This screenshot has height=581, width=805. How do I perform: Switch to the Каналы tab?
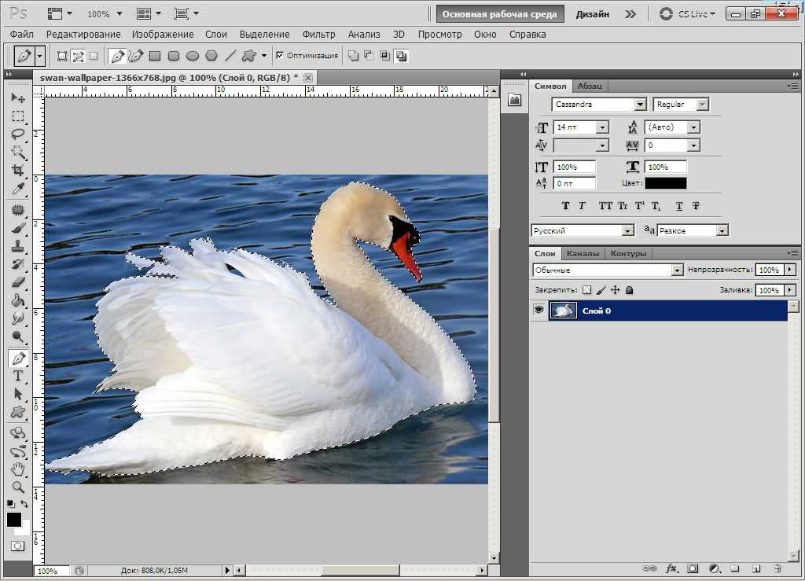click(583, 253)
